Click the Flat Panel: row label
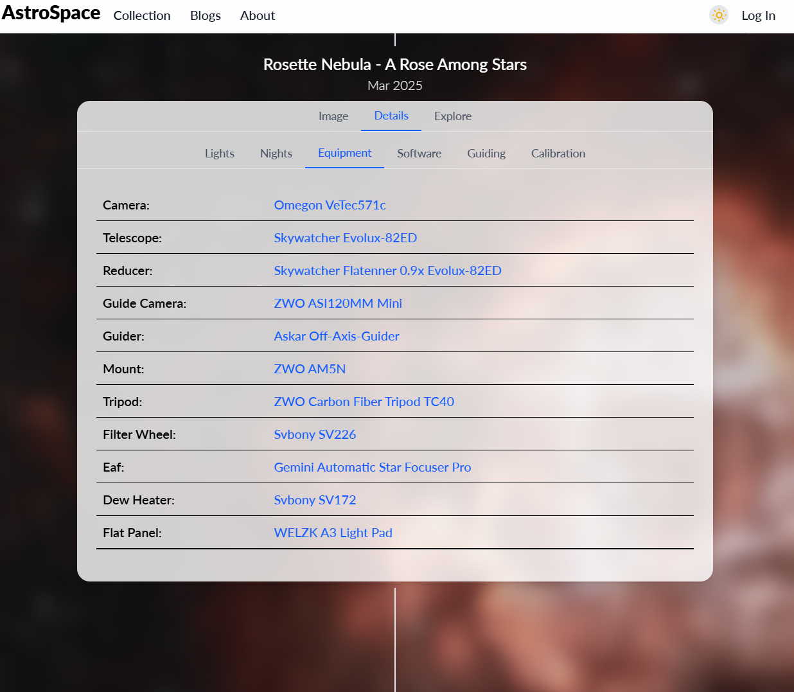The width and height of the screenshot is (794, 692). click(132, 533)
